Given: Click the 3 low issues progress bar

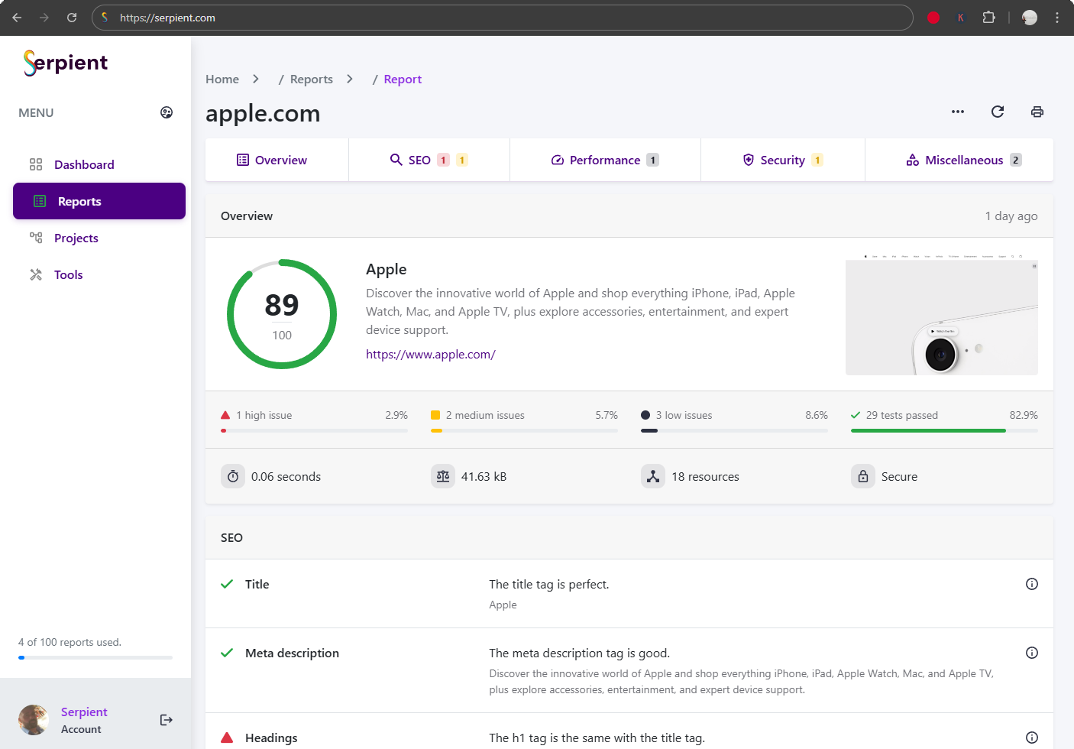Looking at the screenshot, I should [x=734, y=431].
